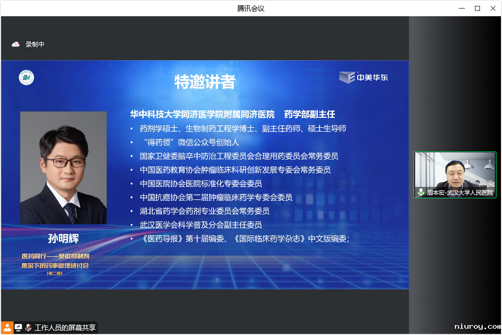
Task: Minimize the 腾讯会议 window
Action: [461, 8]
